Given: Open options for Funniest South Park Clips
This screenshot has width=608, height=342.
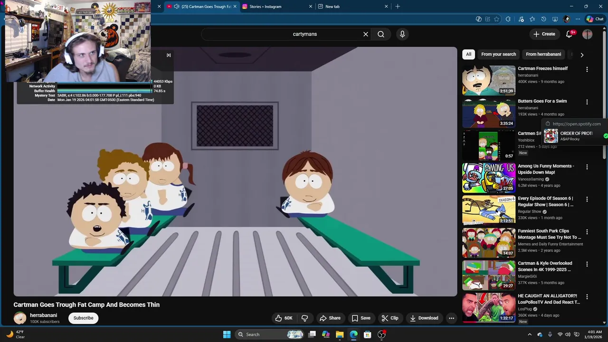Looking at the screenshot, I should pos(587,232).
